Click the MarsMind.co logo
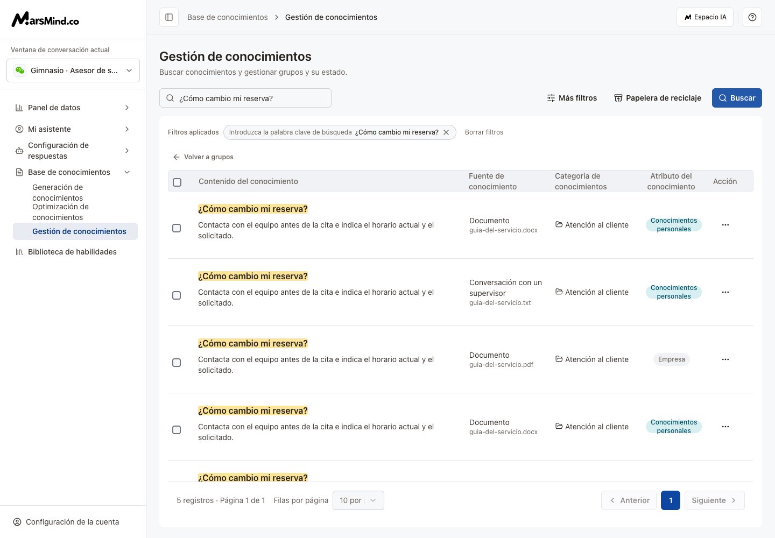The image size is (775, 538). point(45,20)
